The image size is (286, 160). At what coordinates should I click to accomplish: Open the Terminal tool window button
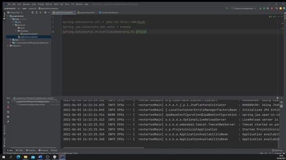43,150
